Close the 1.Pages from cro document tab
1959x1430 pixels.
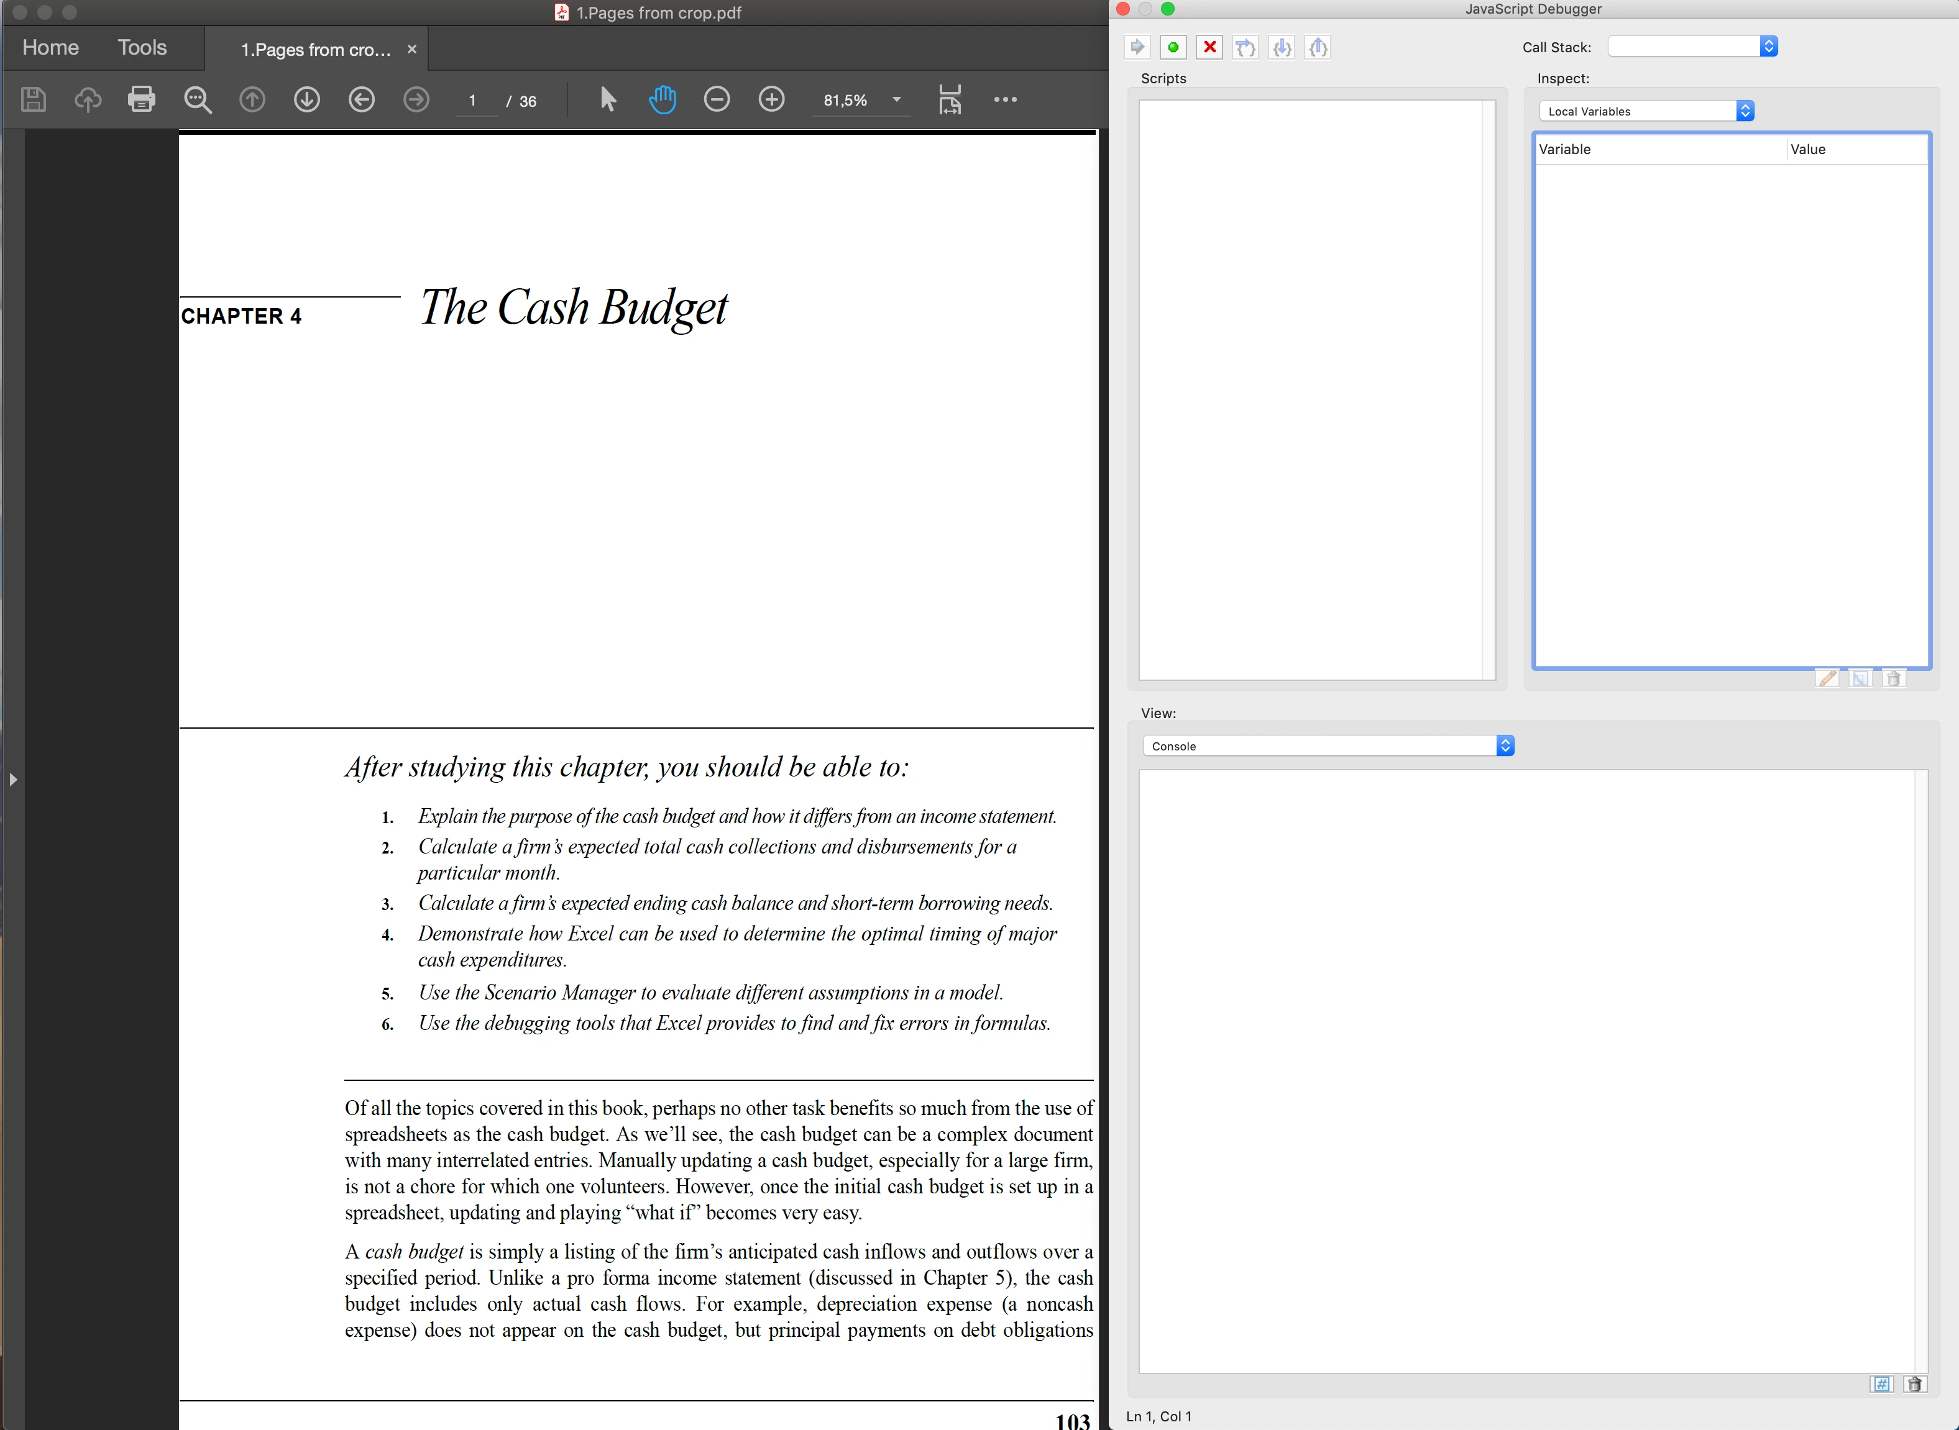point(412,49)
